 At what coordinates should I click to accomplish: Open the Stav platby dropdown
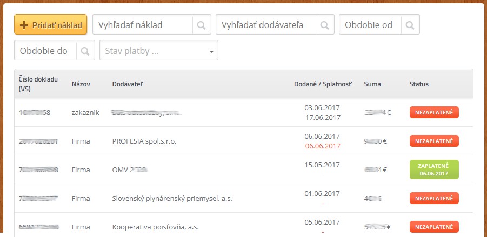pos(159,51)
